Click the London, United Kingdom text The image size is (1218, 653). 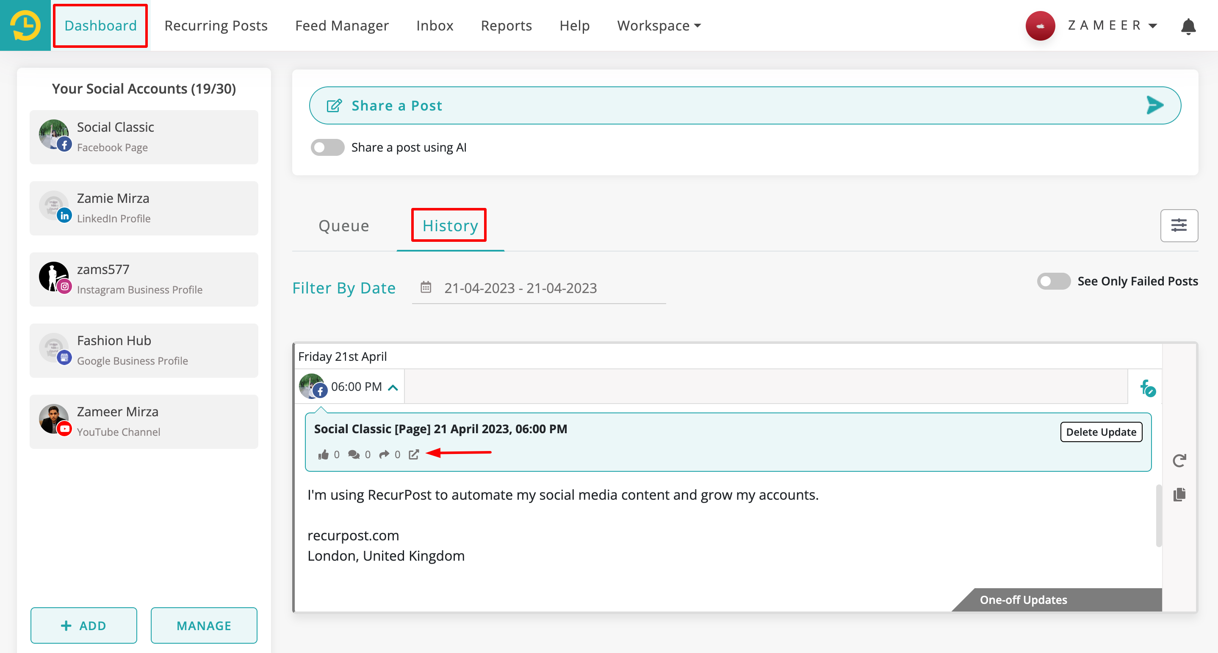[386, 556]
